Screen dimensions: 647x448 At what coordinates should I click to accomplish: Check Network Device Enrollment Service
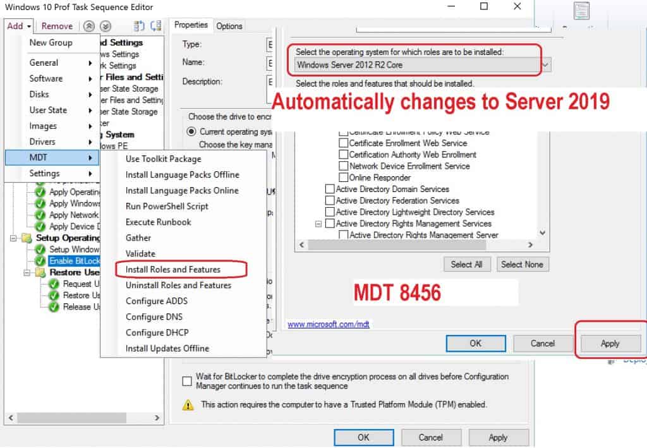343,166
